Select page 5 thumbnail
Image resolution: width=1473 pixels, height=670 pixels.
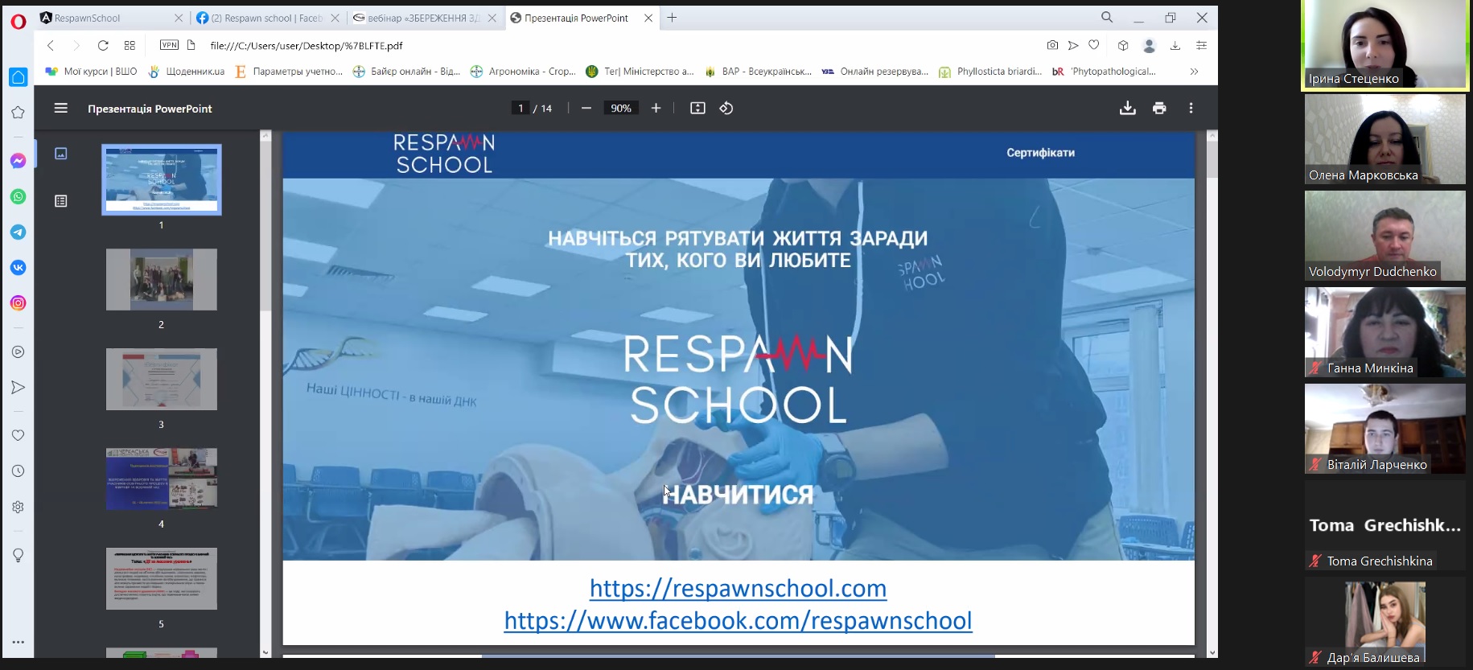click(x=161, y=578)
